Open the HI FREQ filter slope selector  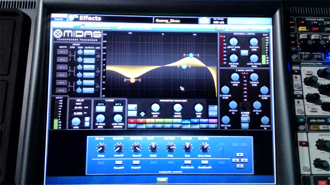100,109
